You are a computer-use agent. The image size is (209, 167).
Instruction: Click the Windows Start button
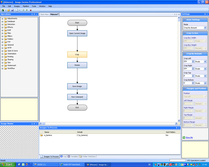point(8,165)
